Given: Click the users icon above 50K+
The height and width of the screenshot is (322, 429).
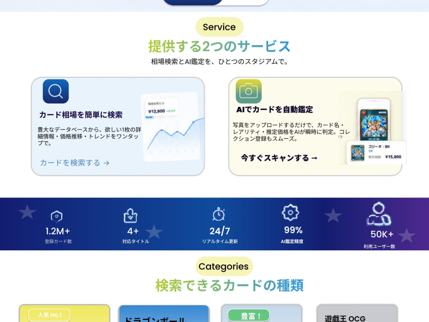Looking at the screenshot, I should [x=379, y=214].
